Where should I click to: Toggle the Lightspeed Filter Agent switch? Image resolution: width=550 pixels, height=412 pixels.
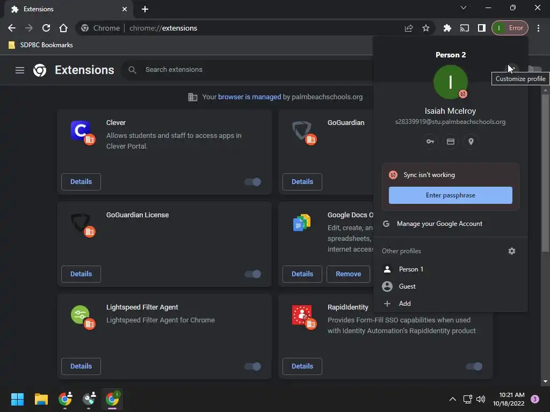pos(253,366)
